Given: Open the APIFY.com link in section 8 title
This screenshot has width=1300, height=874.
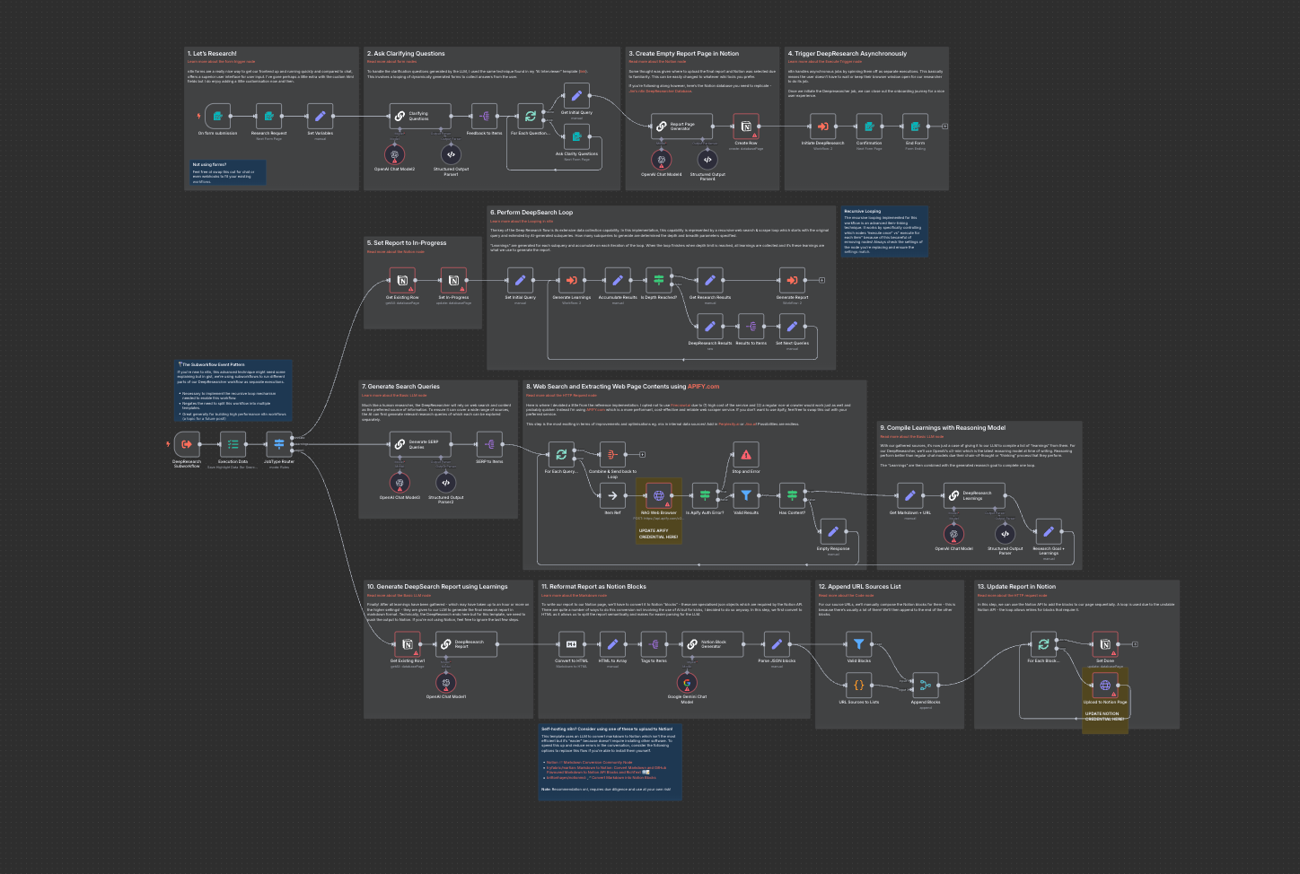Looking at the screenshot, I should pyautogui.click(x=703, y=387).
